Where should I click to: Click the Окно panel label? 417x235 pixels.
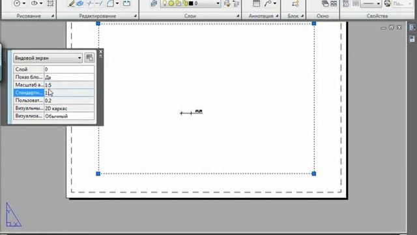(x=323, y=16)
